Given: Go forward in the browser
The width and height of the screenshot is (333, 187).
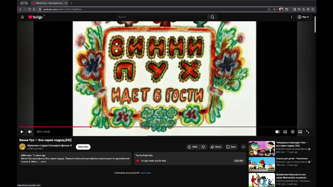Looking at the screenshot, I should (25, 9).
